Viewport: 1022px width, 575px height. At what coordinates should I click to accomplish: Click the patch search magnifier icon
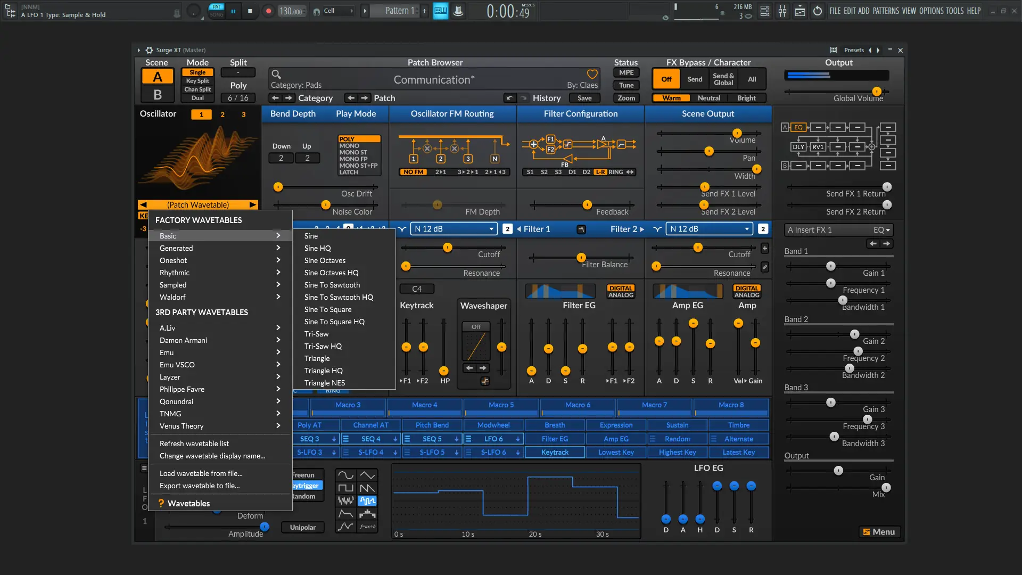pos(276,74)
